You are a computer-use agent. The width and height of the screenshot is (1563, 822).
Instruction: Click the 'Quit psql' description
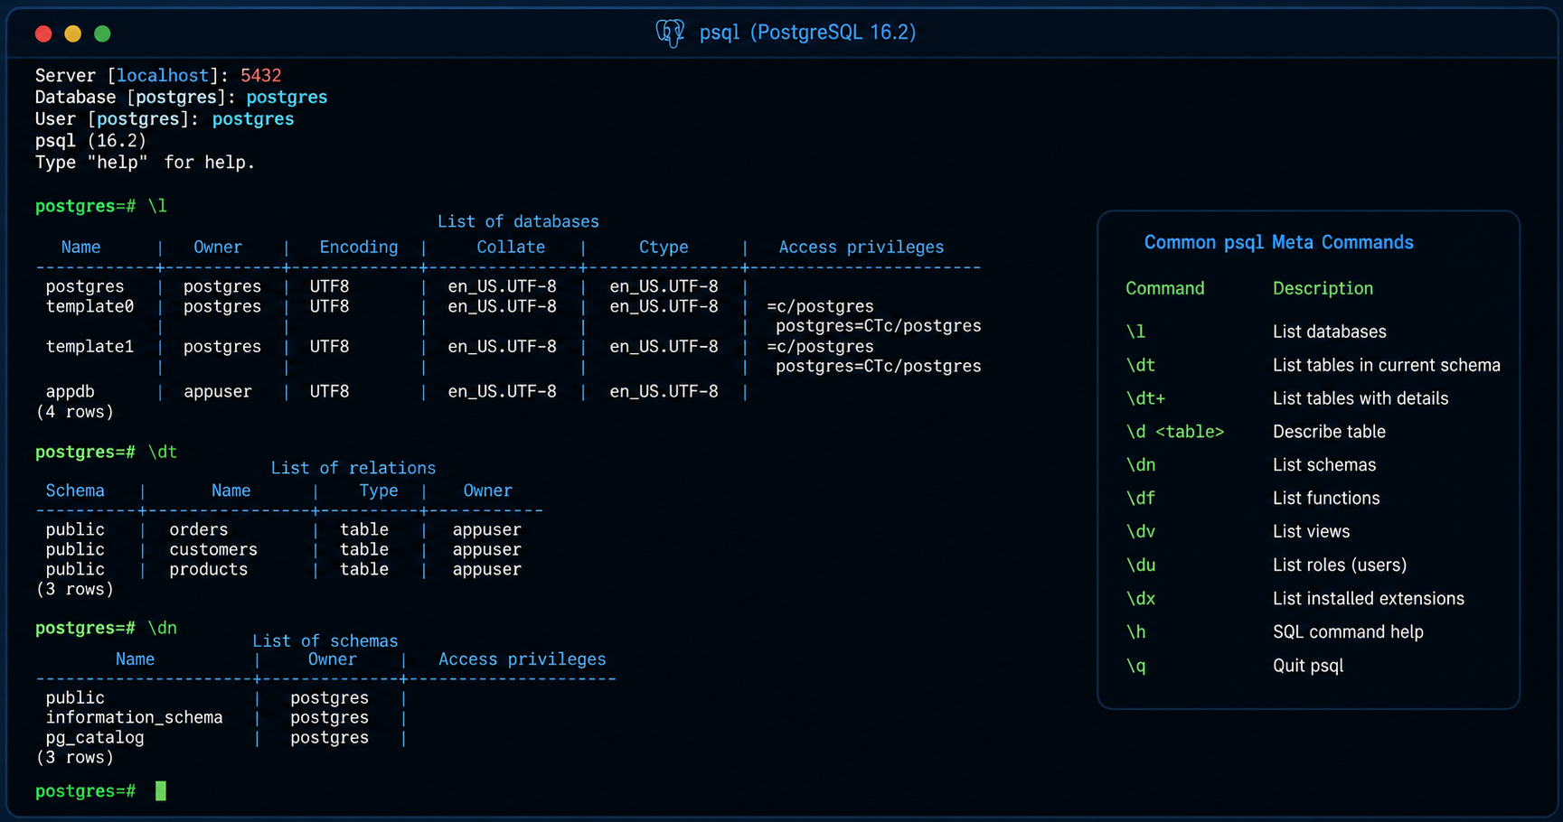(1308, 666)
